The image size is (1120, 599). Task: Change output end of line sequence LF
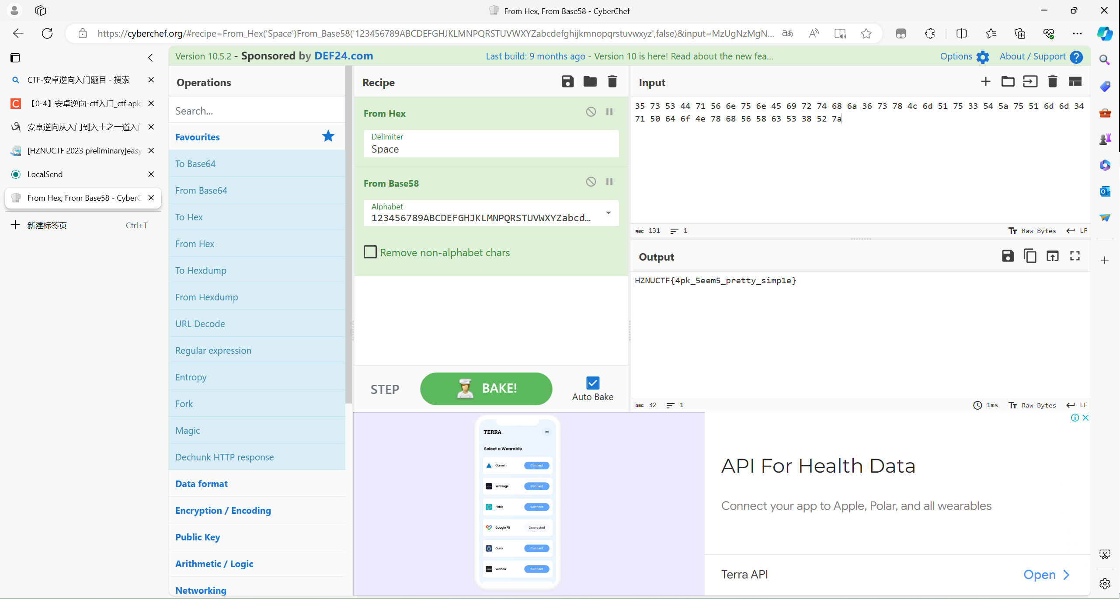(x=1077, y=405)
